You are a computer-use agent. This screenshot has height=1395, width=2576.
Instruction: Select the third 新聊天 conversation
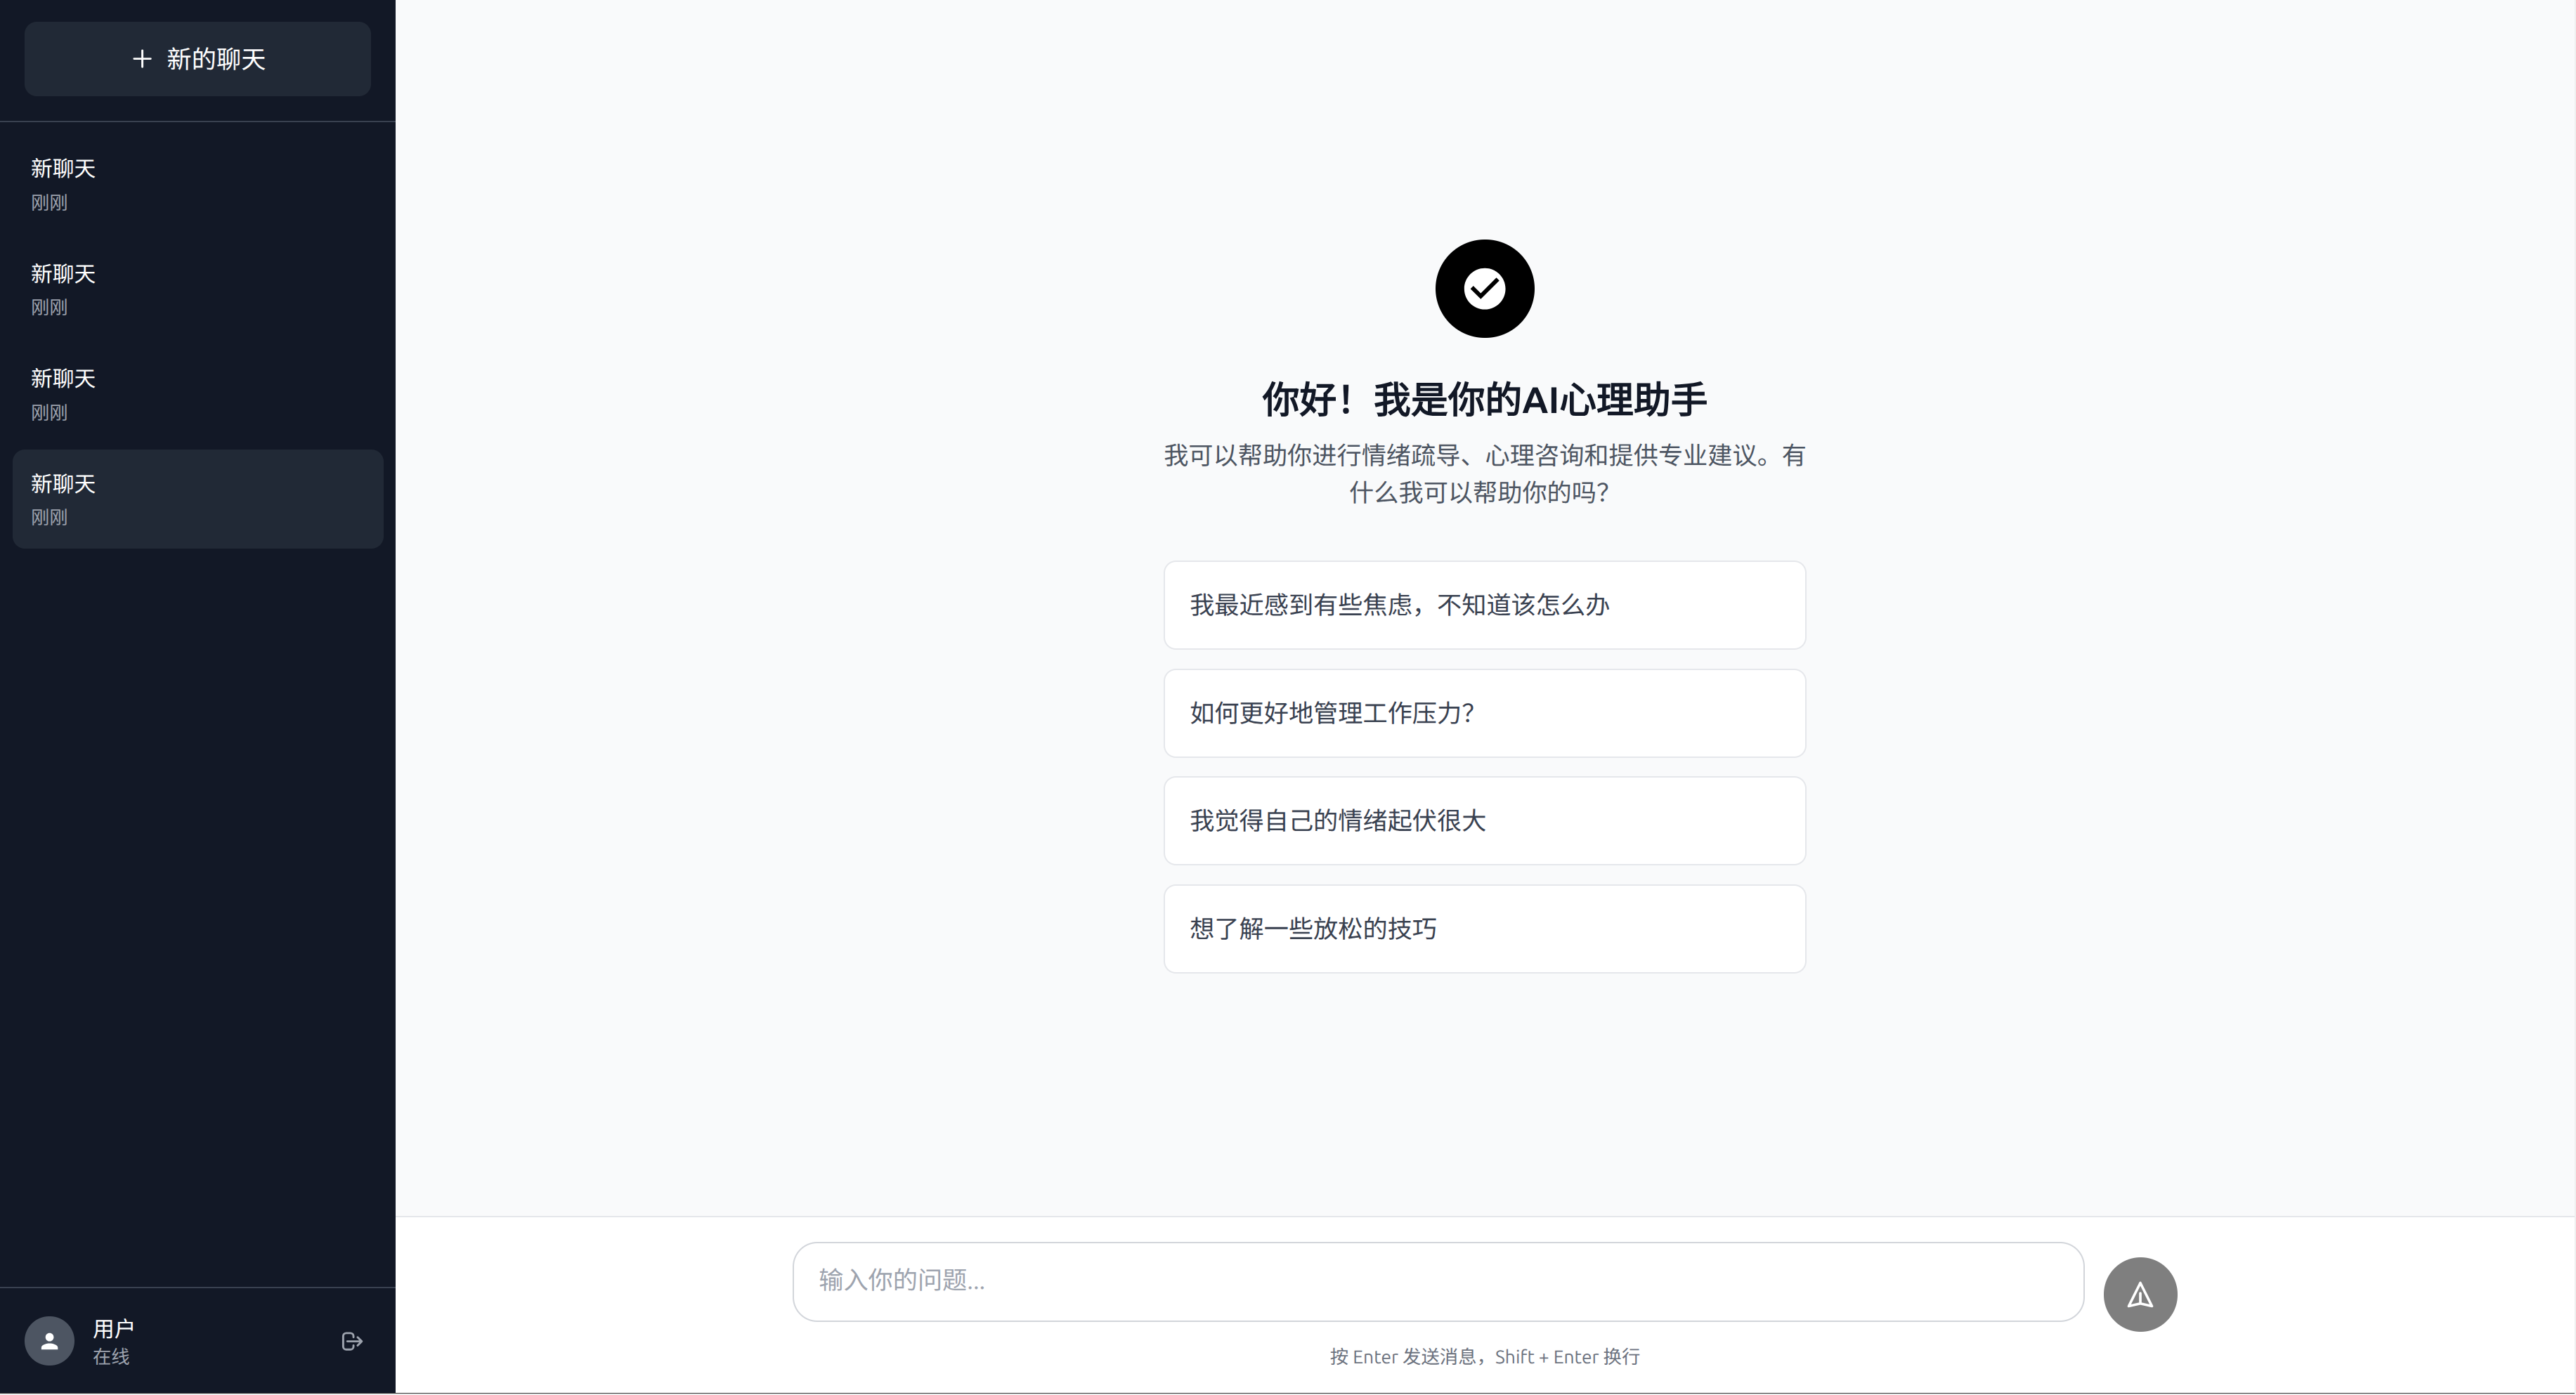[197, 394]
